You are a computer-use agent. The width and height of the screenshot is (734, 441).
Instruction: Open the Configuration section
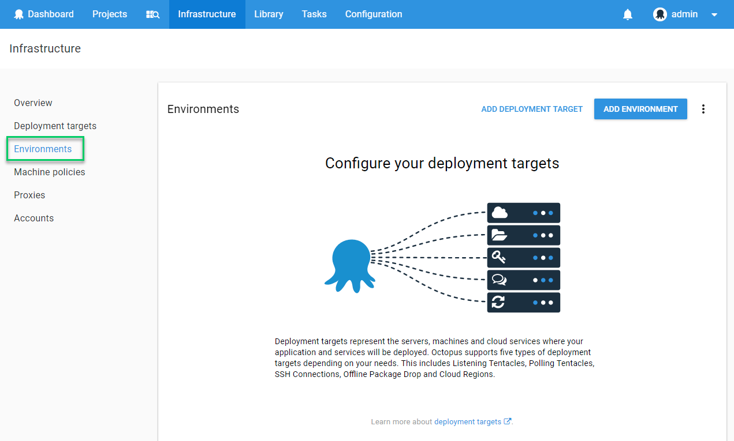(374, 14)
